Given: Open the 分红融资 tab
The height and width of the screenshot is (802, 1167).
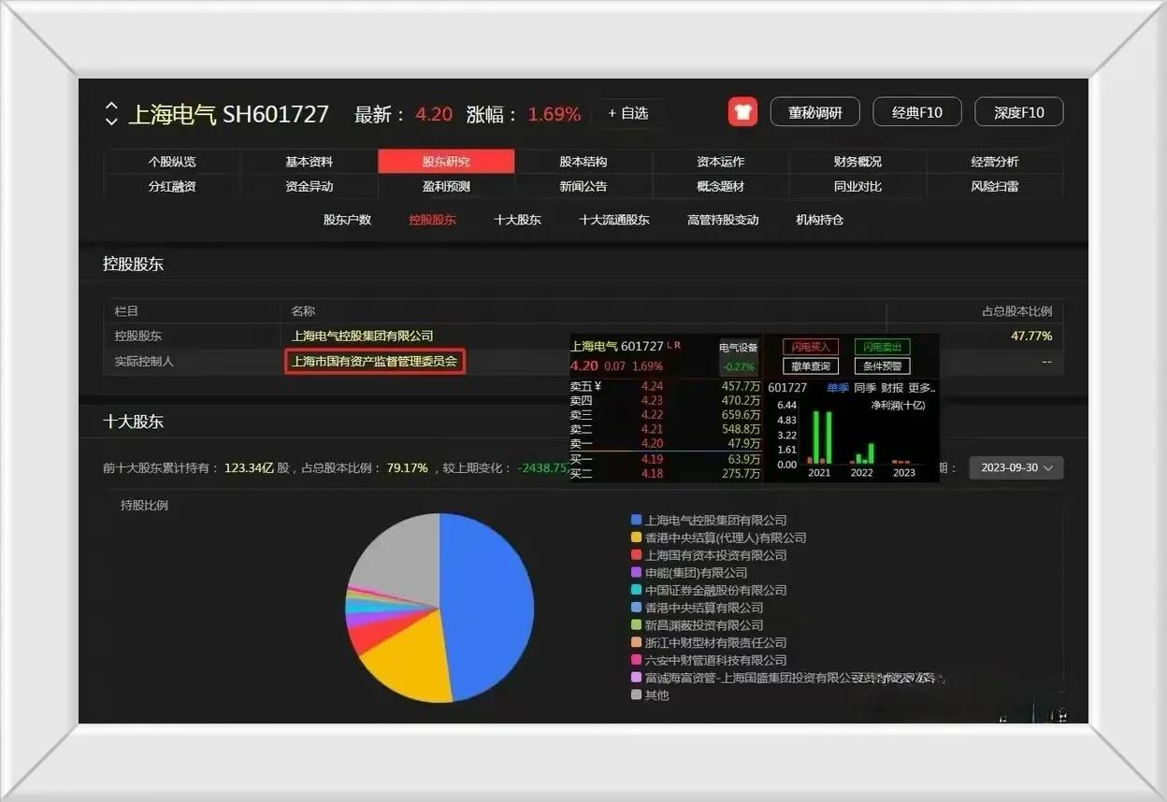Looking at the screenshot, I should (x=172, y=186).
